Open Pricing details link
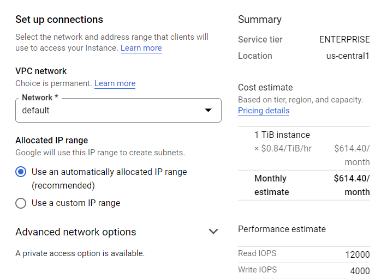 264,111
